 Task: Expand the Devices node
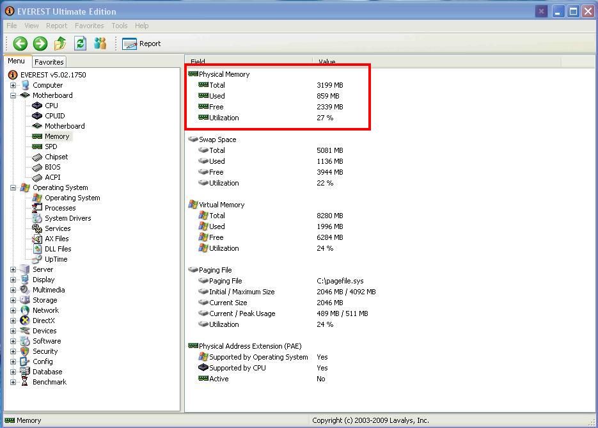pos(13,331)
